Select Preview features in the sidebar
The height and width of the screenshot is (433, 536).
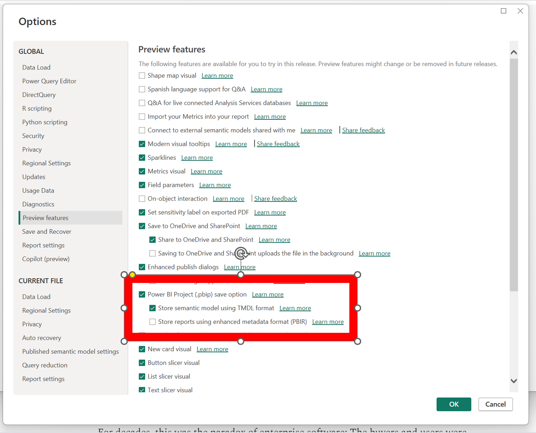click(70, 218)
